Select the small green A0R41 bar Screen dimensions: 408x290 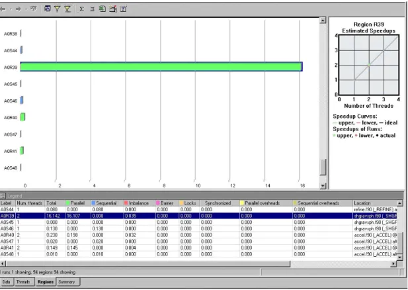[22, 150]
